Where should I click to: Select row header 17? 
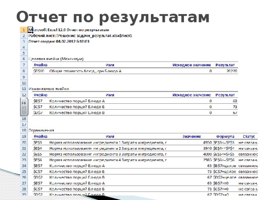click(24, 125)
